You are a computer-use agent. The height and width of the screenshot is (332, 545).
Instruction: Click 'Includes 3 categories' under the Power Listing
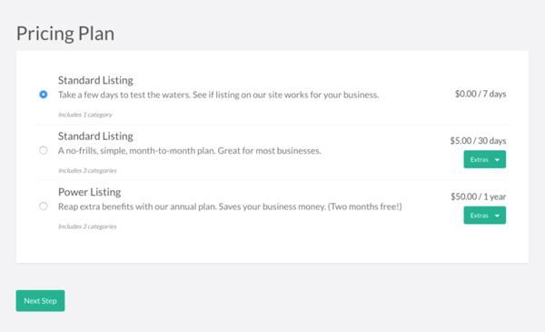coord(87,226)
